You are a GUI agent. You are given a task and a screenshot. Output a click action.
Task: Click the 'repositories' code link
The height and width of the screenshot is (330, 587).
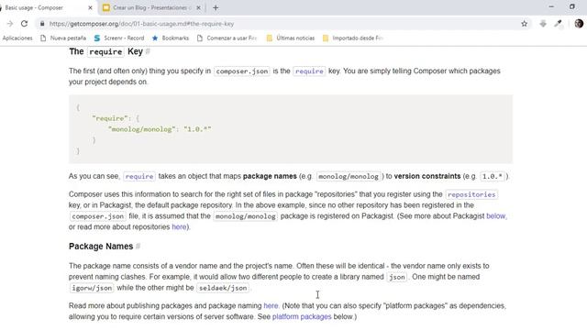point(471,194)
